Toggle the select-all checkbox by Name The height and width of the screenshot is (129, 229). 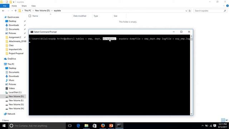[30, 16]
